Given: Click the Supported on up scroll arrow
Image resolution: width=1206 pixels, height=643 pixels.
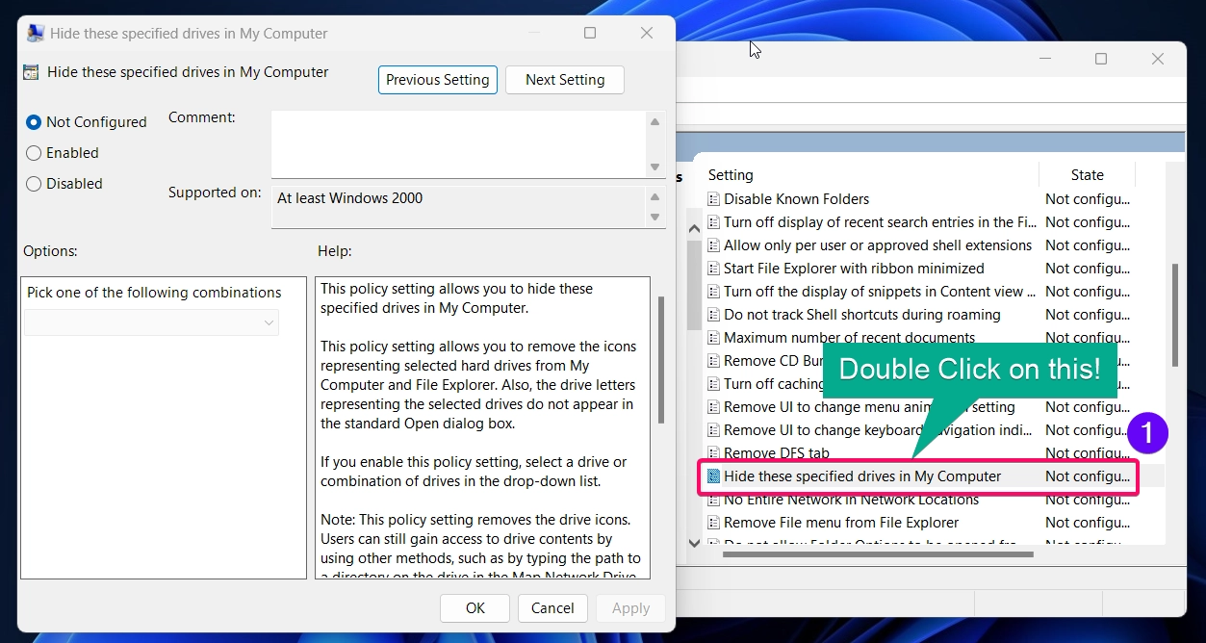Looking at the screenshot, I should click(x=655, y=196).
